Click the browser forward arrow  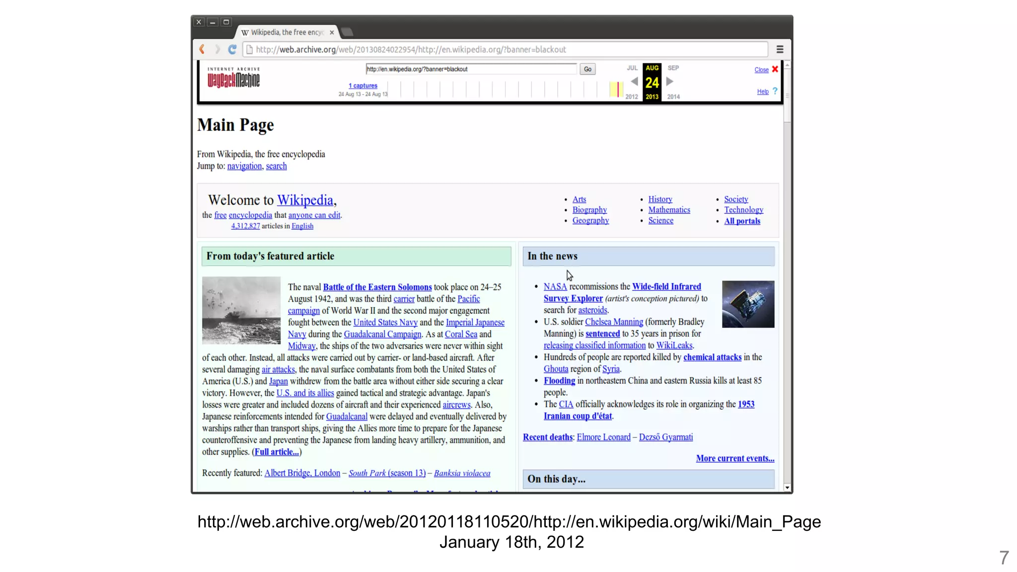tap(217, 49)
